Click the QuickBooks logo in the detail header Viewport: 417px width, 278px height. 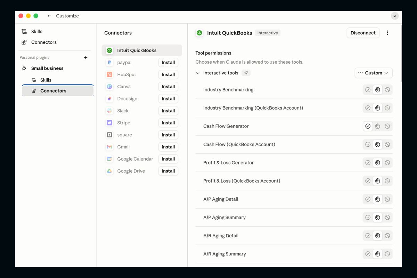tap(199, 33)
